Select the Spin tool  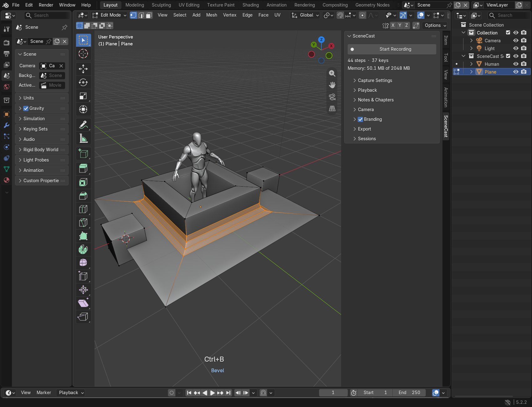(83, 250)
